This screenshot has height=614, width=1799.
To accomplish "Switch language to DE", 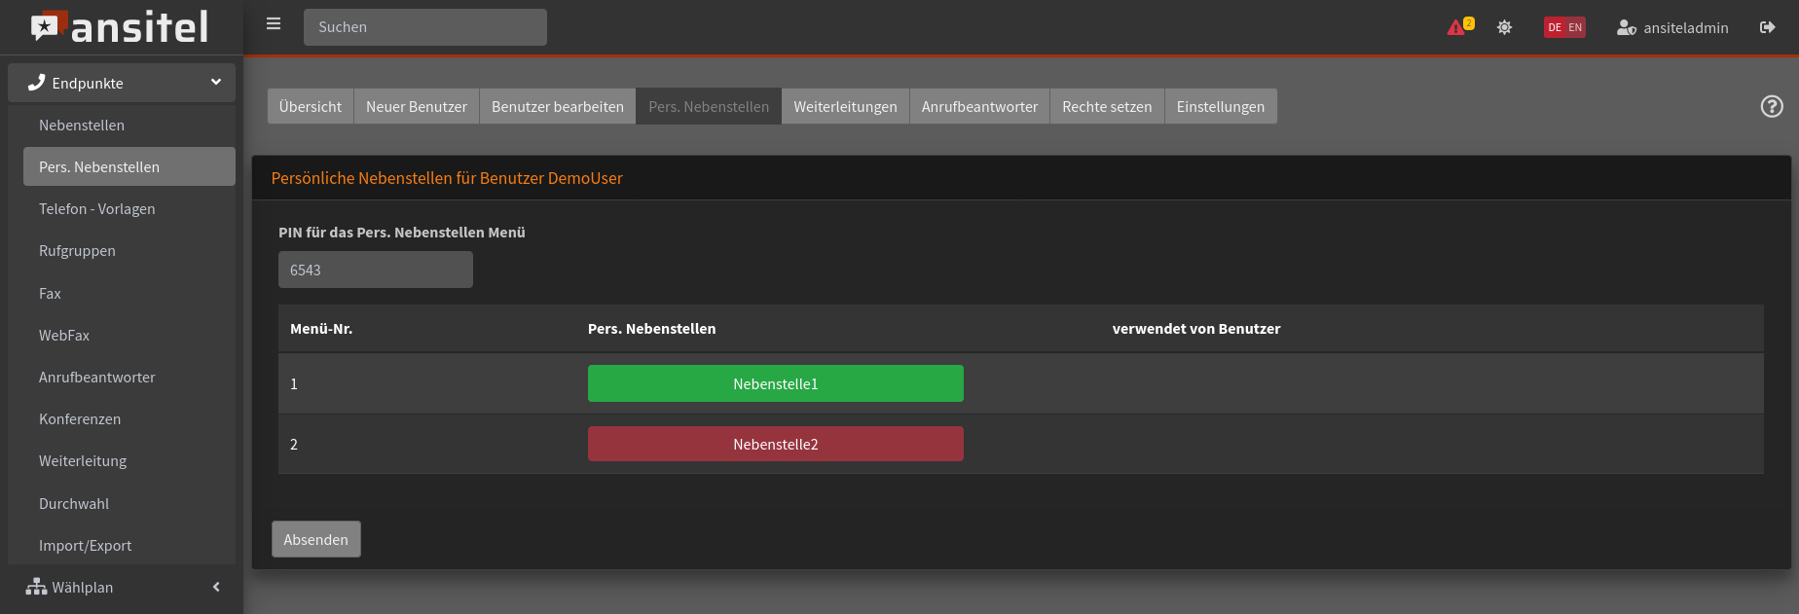I will (1555, 27).
